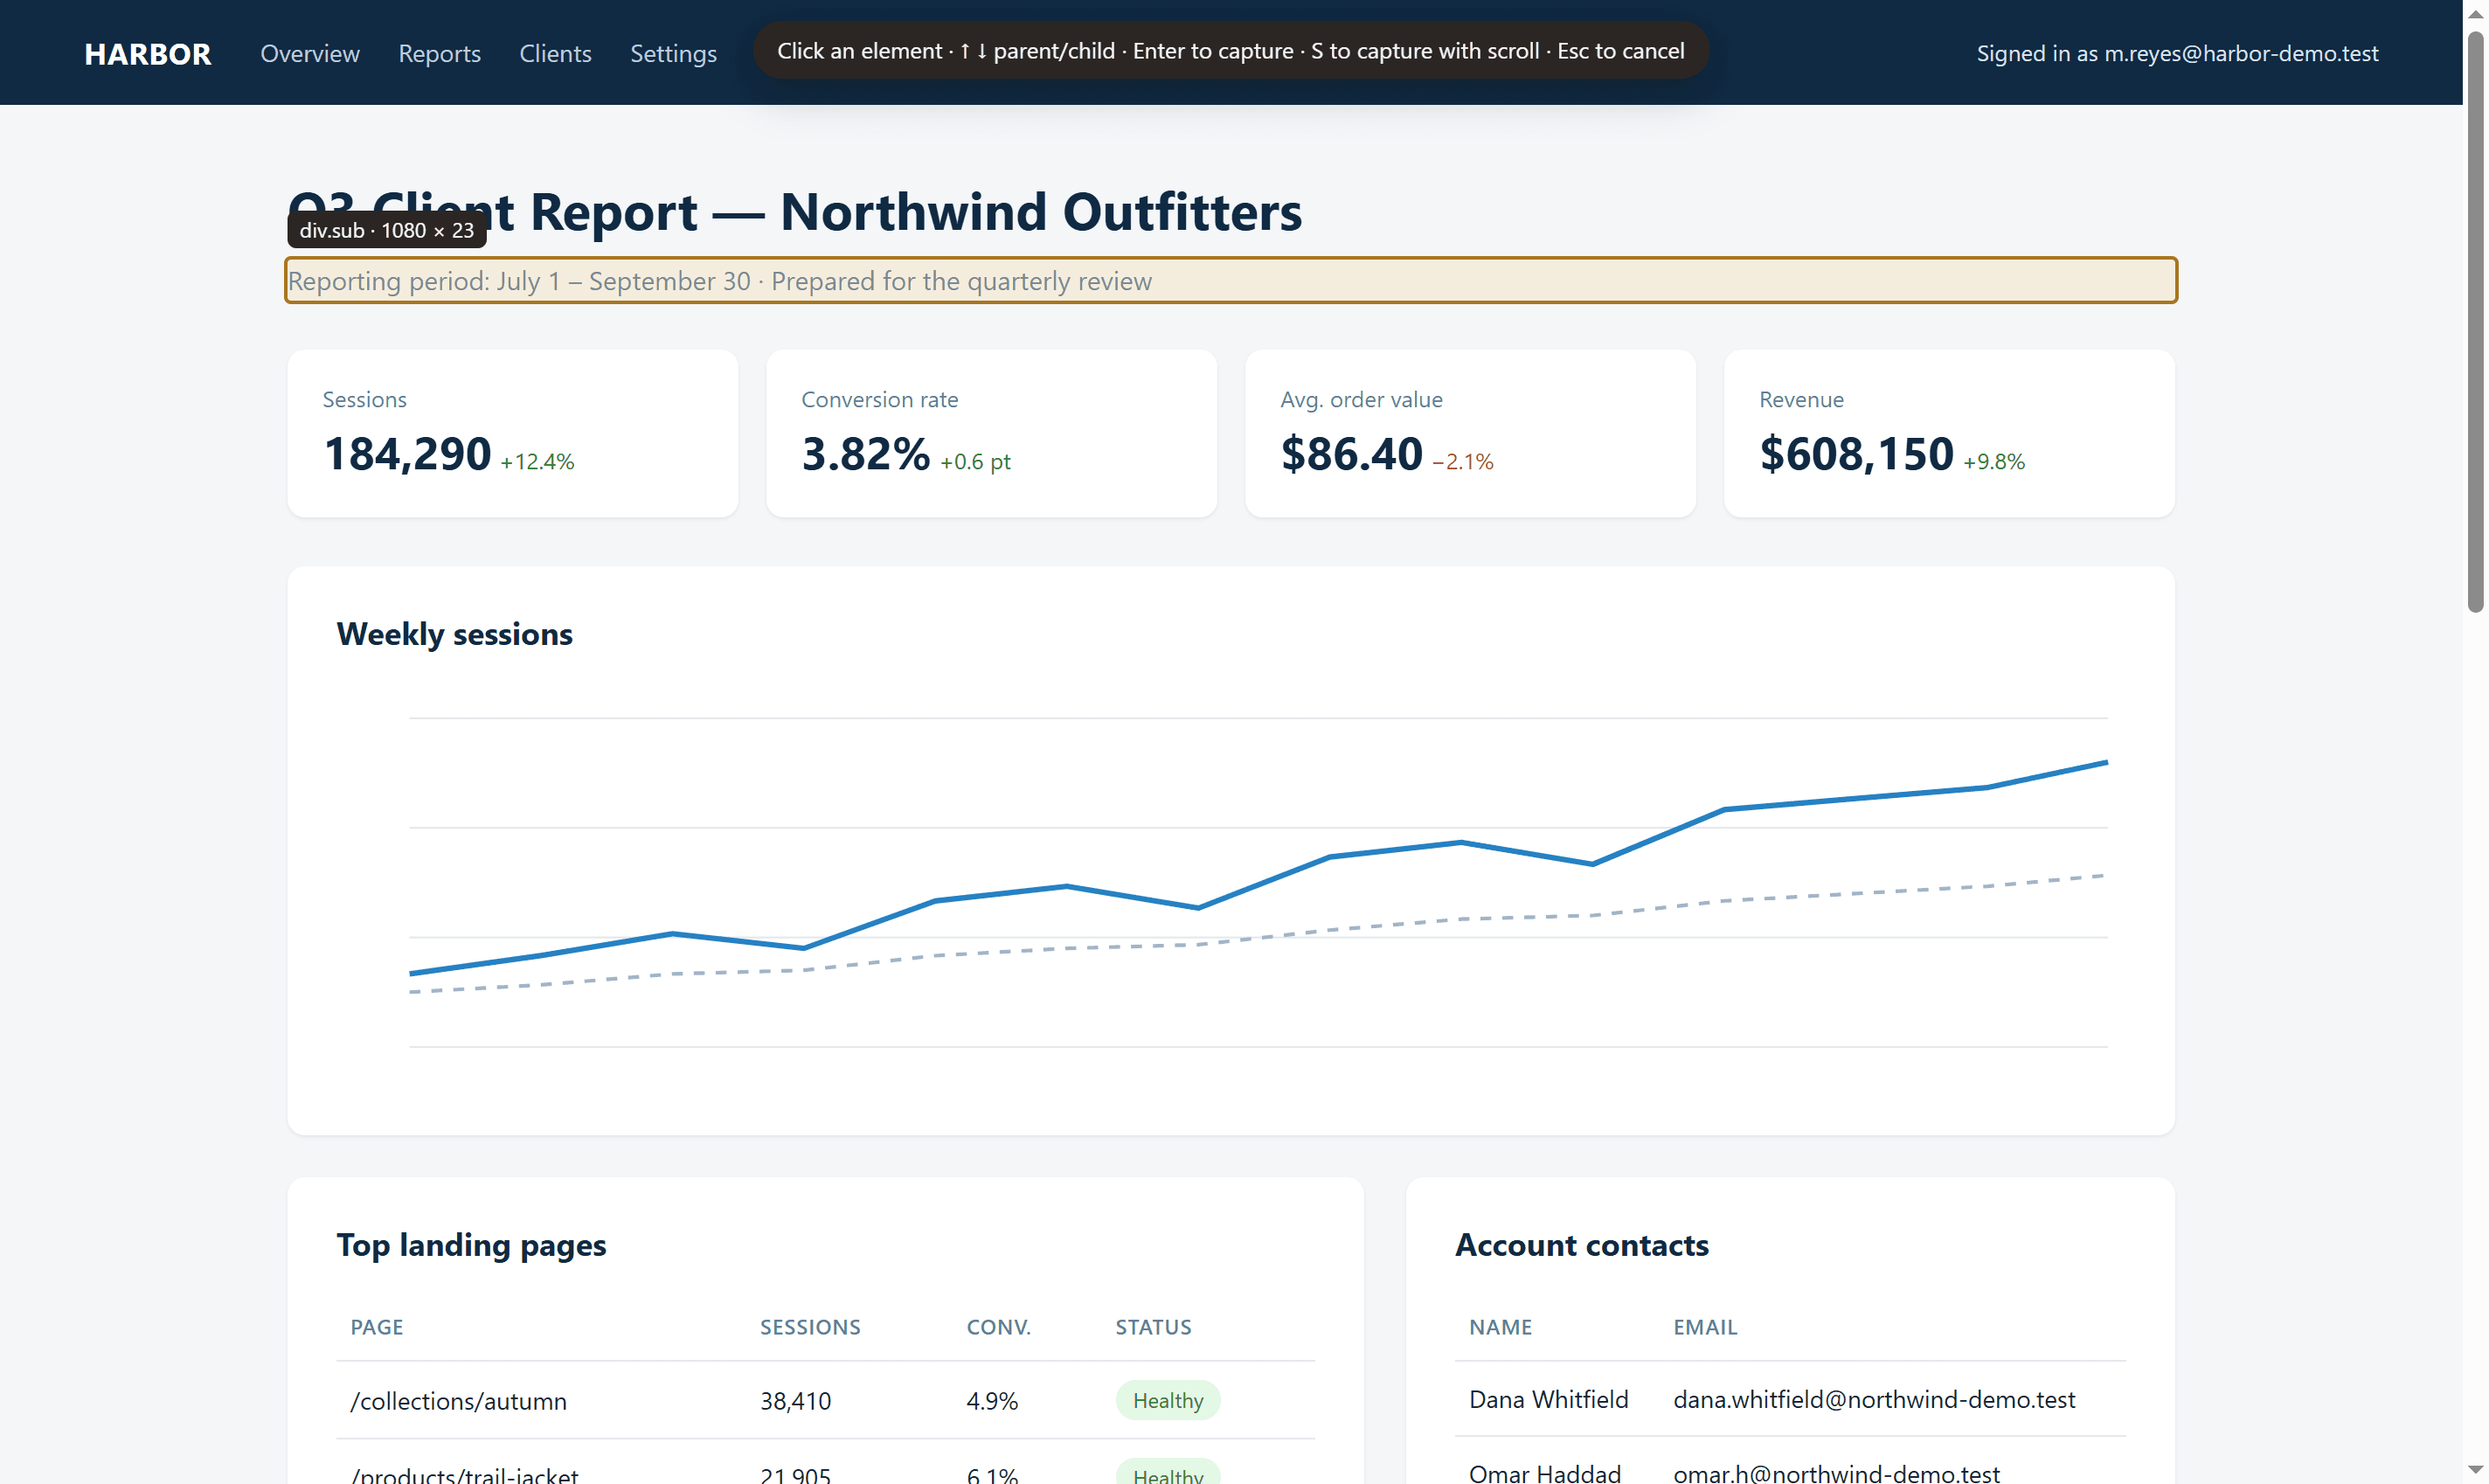This screenshot has width=2489, height=1484.
Task: Click the highlighted reporting period subtitle
Action: click(x=1231, y=280)
